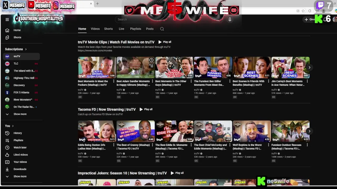337x189 pixels.
Task: Open Liked videos in the sidebar
Action: (x=21, y=155)
